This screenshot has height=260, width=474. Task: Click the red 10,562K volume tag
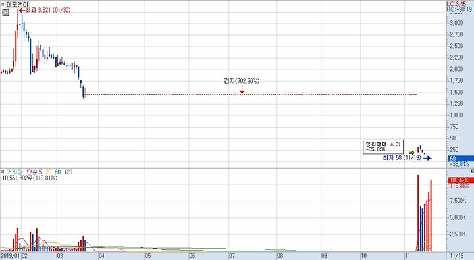tap(461, 180)
